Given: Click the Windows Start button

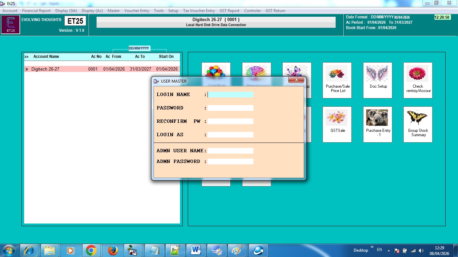Looking at the screenshot, I should tap(9, 250).
